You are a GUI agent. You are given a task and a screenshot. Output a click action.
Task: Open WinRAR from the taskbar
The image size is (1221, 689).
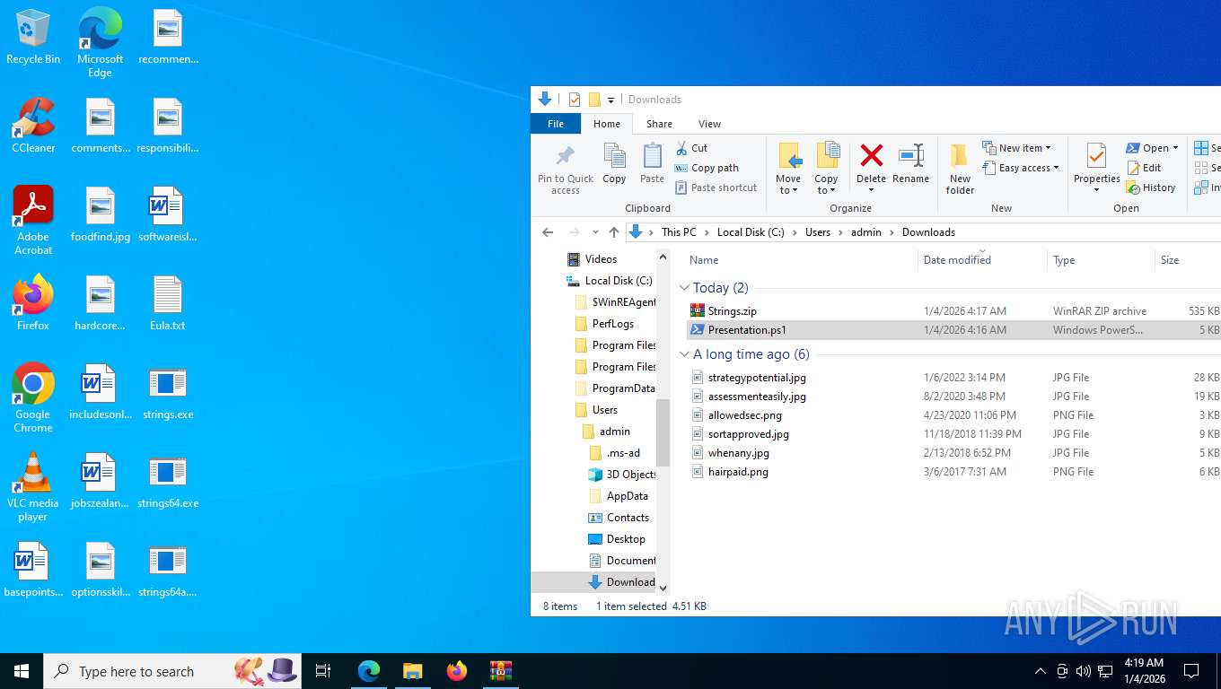tap(500, 671)
